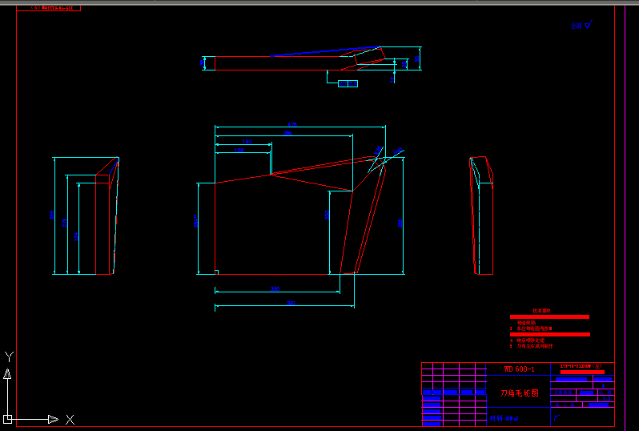This screenshot has width=639, height=431.
Task: Click the red label box at top-left border
Action: pos(56,8)
